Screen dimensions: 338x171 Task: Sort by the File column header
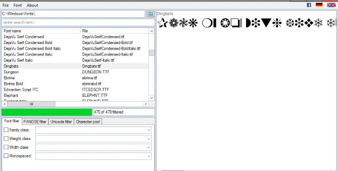(x=115, y=31)
